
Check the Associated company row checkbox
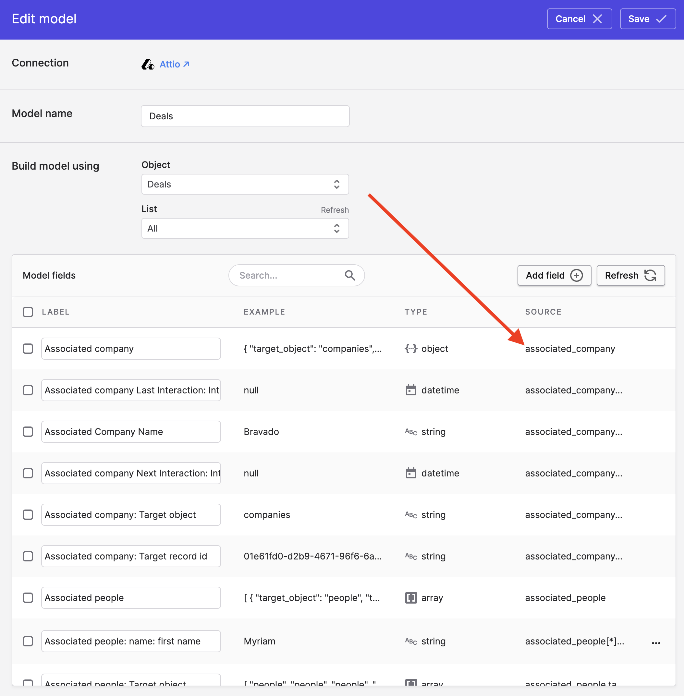click(28, 349)
